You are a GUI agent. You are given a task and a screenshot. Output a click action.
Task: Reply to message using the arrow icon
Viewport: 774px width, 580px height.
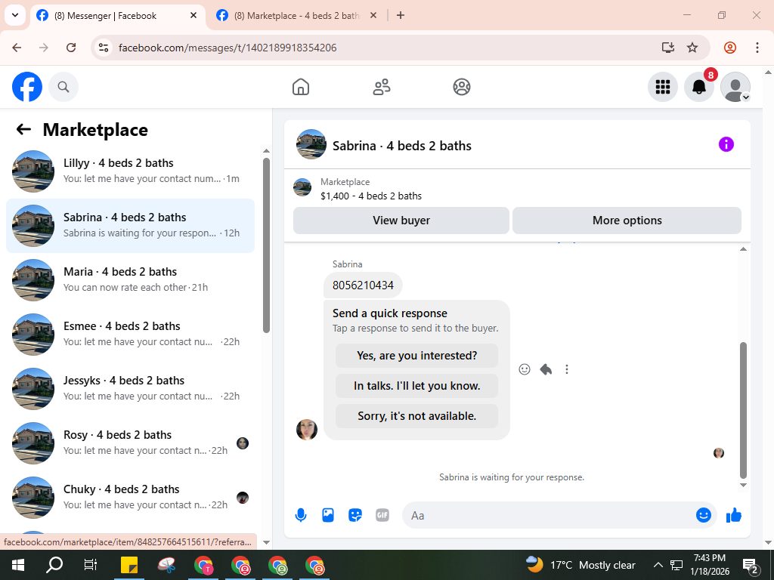click(546, 369)
